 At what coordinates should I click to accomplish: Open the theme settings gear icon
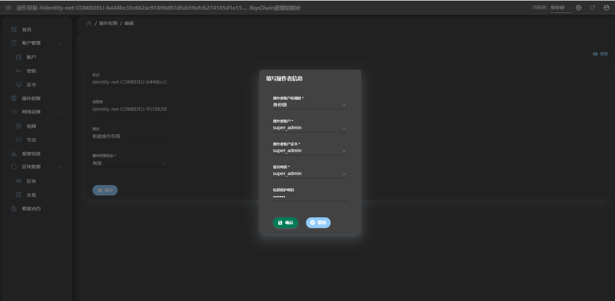578,7
